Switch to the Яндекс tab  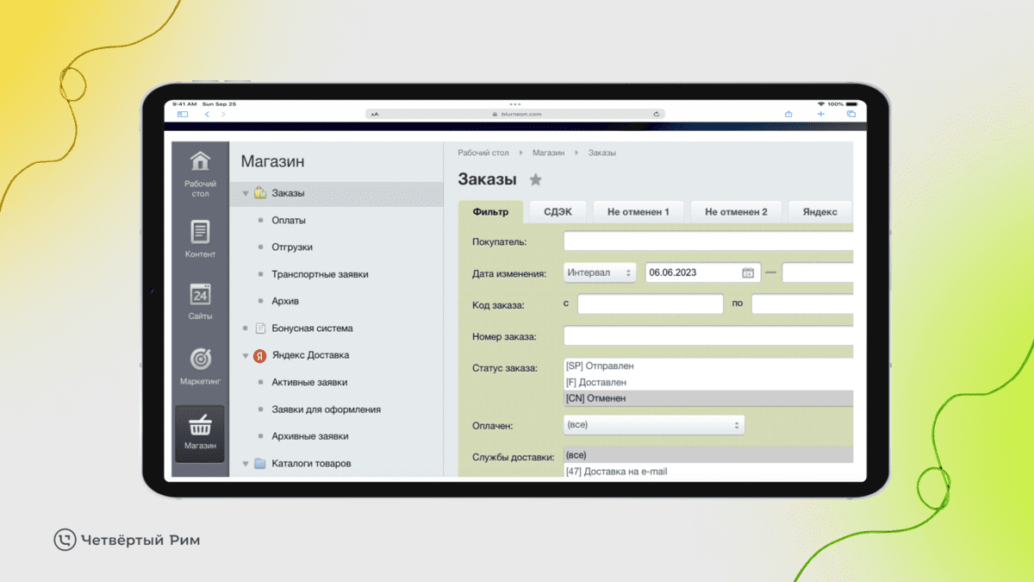[819, 212]
